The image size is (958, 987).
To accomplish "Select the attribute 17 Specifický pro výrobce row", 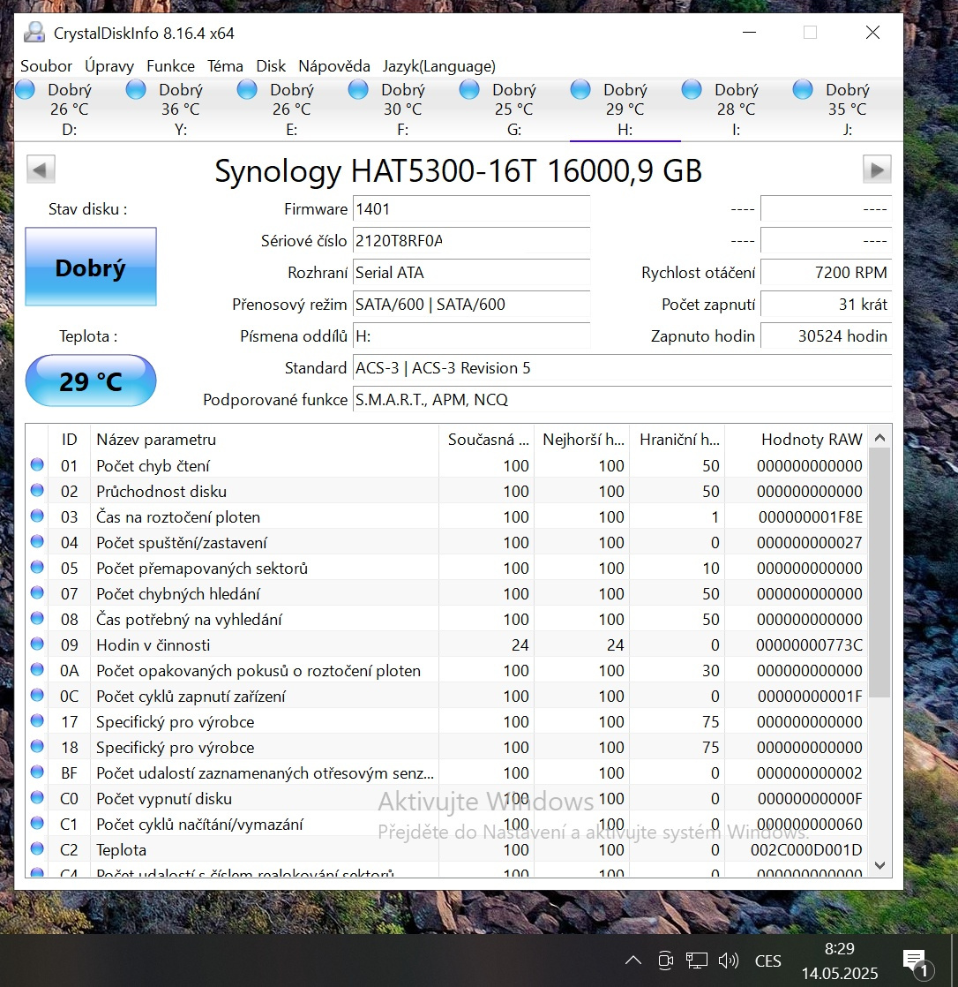I will (x=446, y=721).
